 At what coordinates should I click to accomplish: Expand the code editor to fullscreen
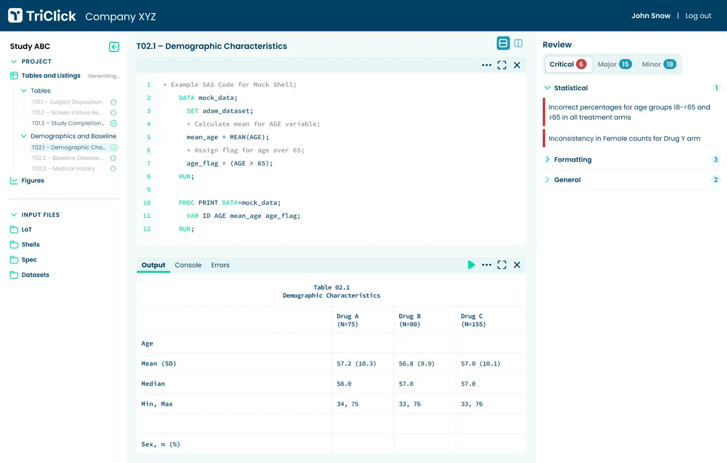[502, 65]
